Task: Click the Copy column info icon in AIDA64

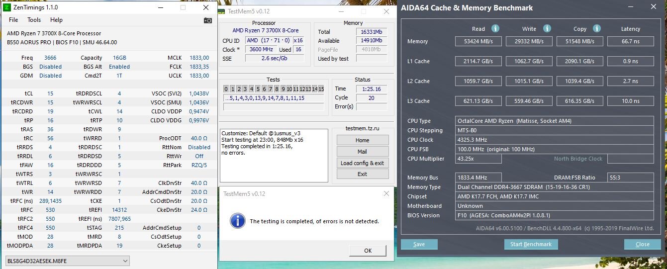Action: (x=597, y=29)
